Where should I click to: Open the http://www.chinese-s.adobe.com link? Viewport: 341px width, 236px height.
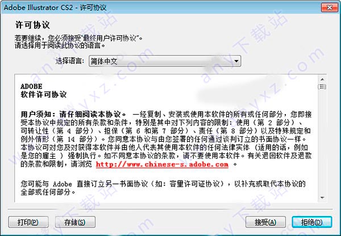(162, 165)
